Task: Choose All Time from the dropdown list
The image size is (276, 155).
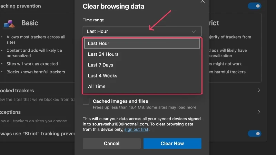Action: (x=97, y=86)
